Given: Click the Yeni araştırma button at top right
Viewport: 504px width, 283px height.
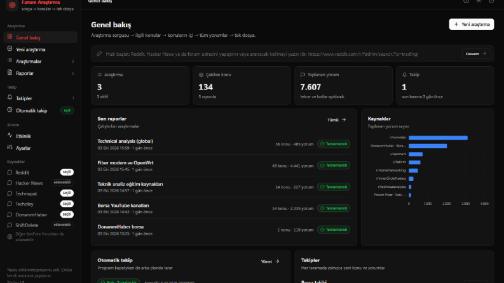Looking at the screenshot, I should pos(472,24).
